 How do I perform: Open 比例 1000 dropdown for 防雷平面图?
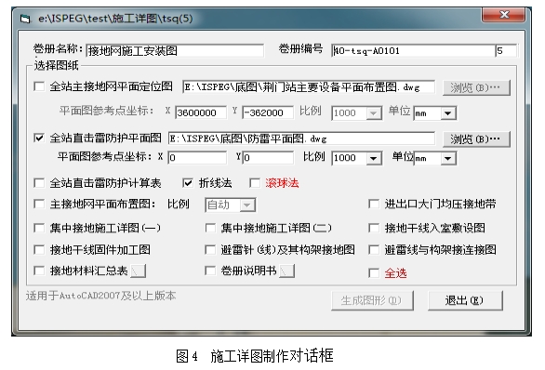point(374,158)
